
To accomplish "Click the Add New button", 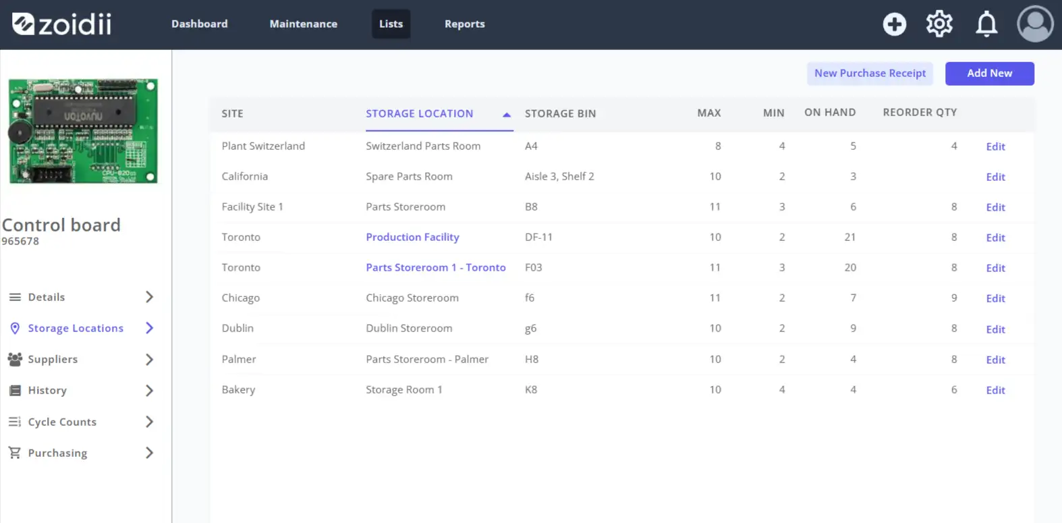I will point(989,74).
